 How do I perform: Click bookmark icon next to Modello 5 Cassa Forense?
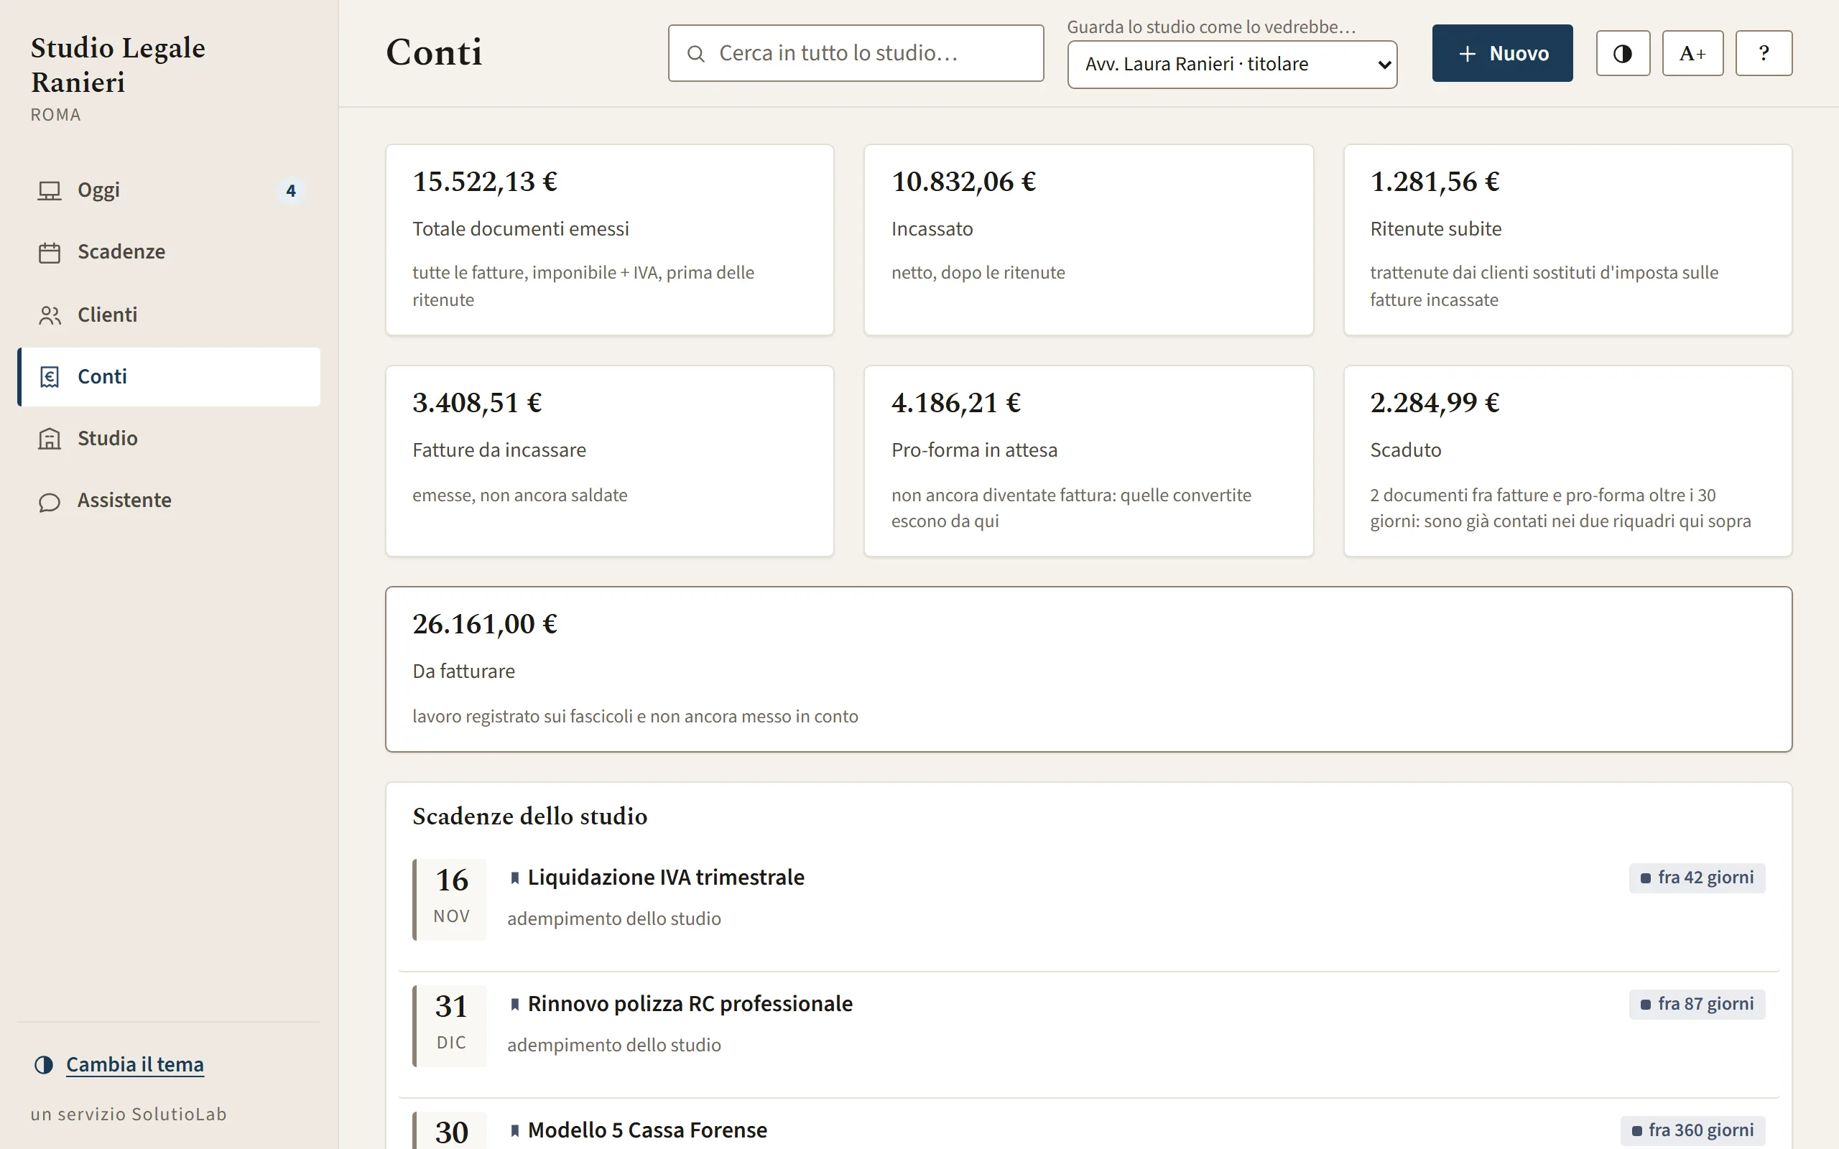(x=514, y=1130)
